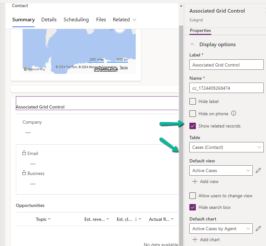Click the info icon beside Hide on phone
The width and height of the screenshot is (266, 246).
tap(233, 114)
